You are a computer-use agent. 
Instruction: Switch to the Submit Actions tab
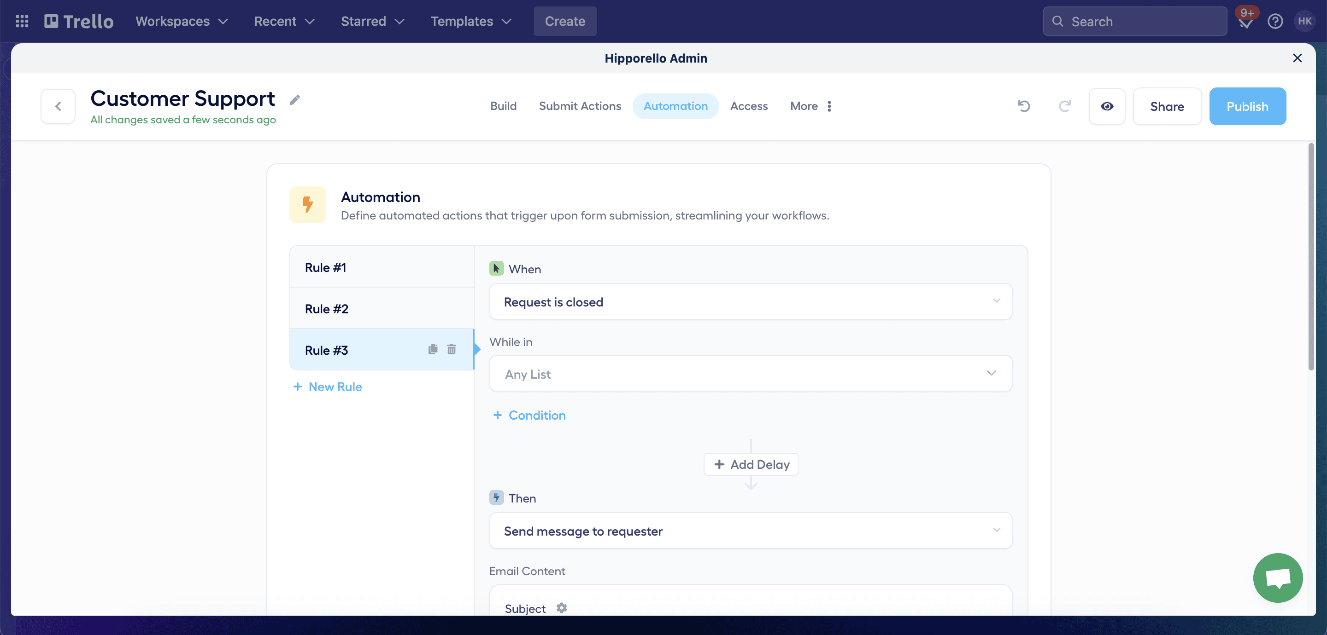coord(580,106)
